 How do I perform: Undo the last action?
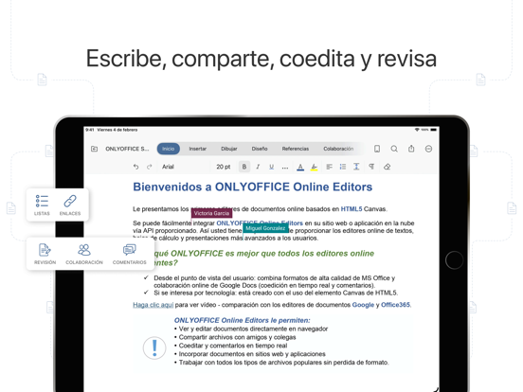135,167
